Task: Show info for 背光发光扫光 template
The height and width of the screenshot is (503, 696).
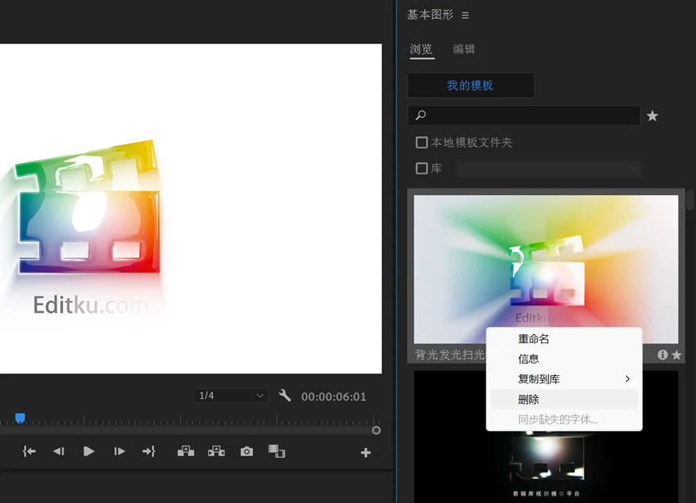Action: (662, 355)
